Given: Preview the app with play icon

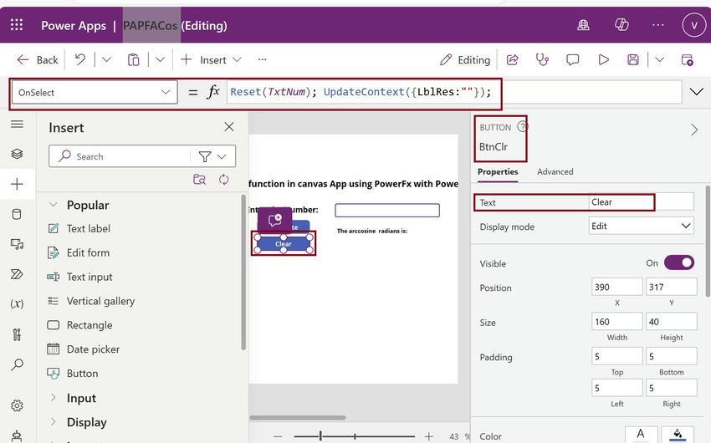Looking at the screenshot, I should click(x=603, y=60).
